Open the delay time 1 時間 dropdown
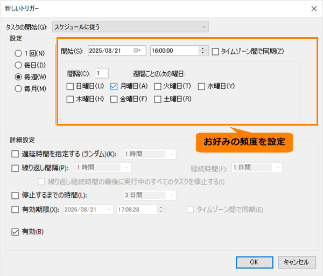 150,154
